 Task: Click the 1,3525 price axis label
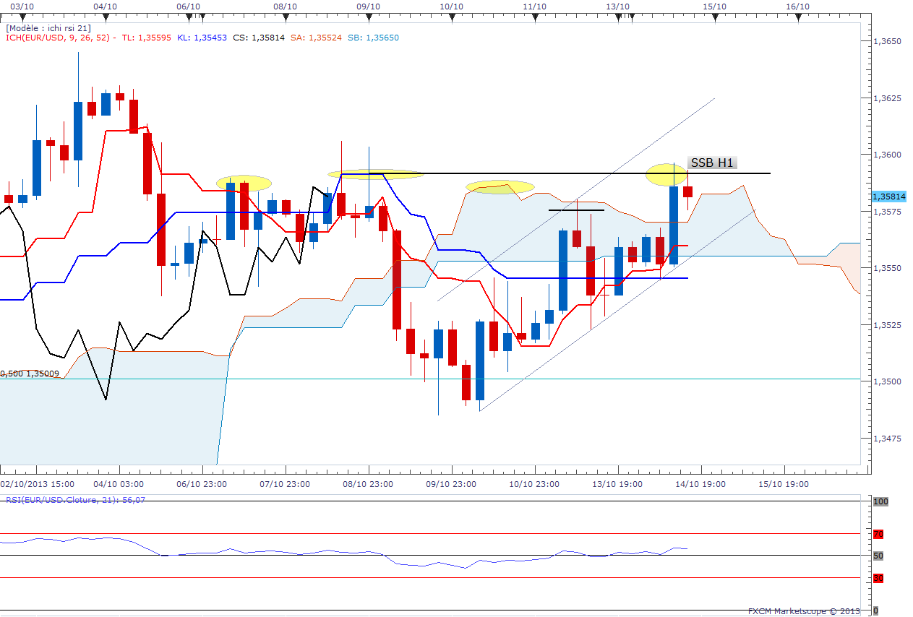pos(887,325)
